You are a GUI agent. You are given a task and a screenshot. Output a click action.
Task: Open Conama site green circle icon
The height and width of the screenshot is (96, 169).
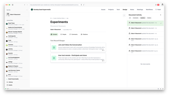pyautogui.click(x=7, y=45)
